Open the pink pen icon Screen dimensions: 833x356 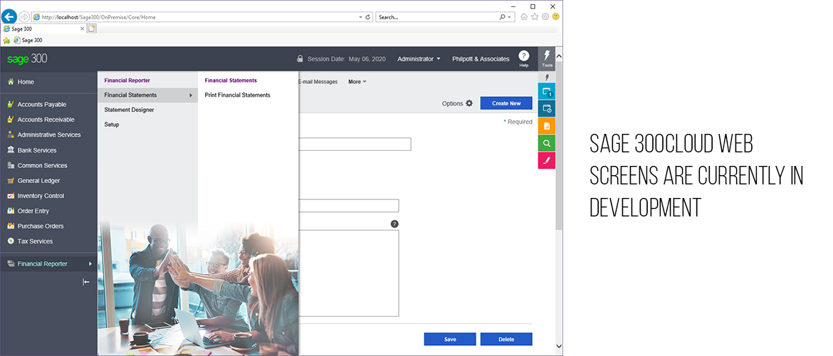point(547,160)
